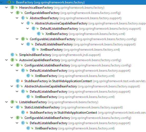Click the interface icon beside HierarchicalBeanFactory

tap(12, 8)
